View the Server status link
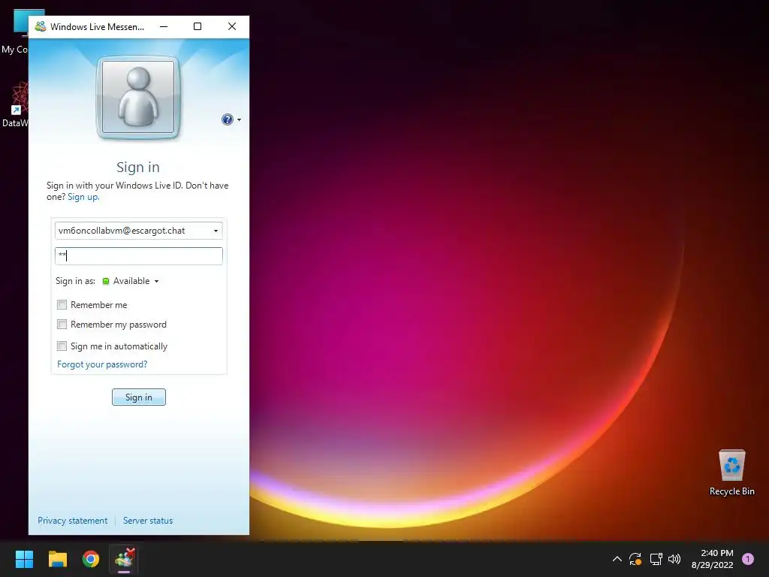 coord(148,521)
